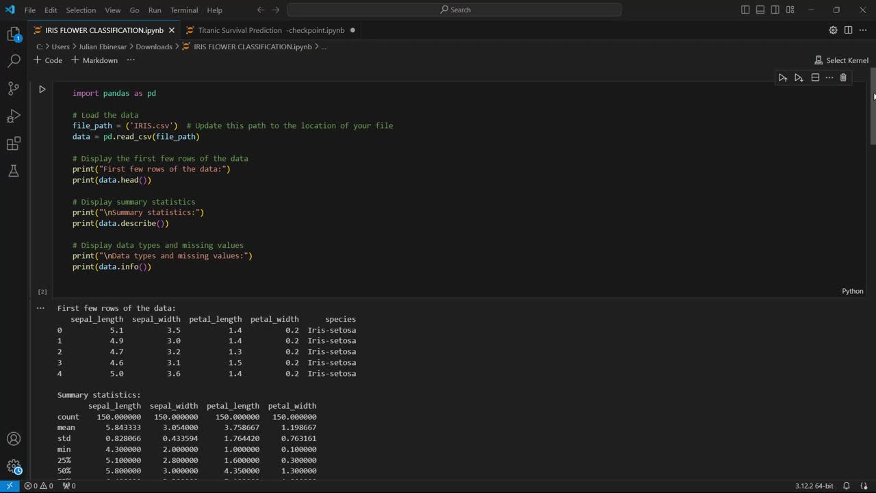Toggle the secondary side bar
876x493 pixels.
click(775, 10)
